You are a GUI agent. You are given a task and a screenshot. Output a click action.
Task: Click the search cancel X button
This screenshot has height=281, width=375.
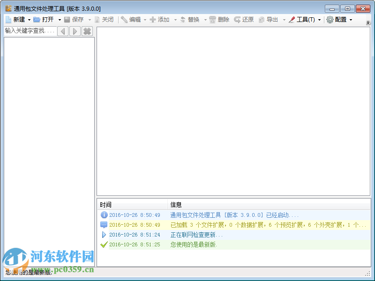click(x=87, y=31)
